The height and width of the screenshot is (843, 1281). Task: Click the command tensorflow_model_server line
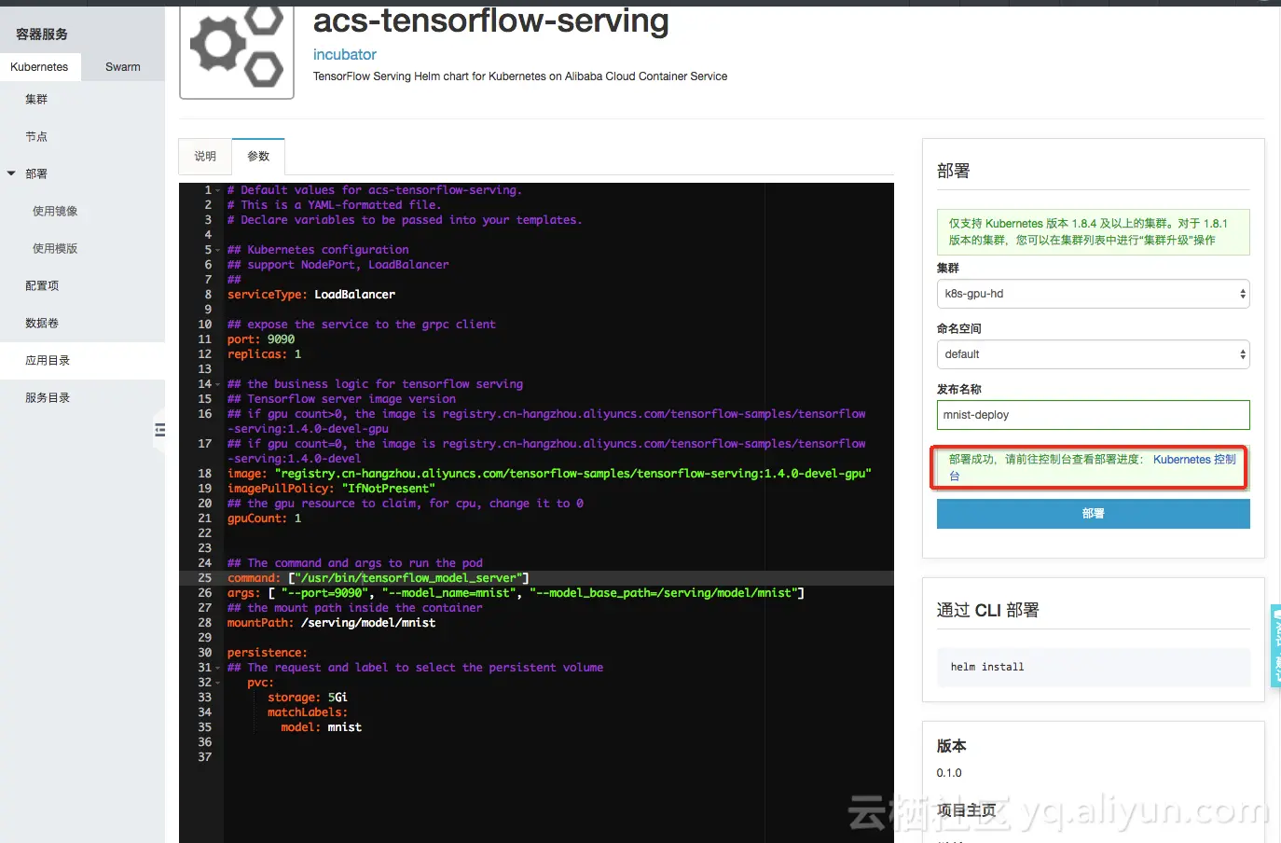click(x=379, y=578)
